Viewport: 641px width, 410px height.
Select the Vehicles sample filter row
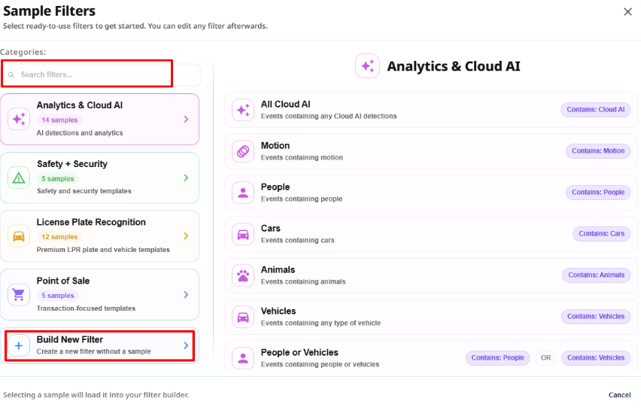click(x=431, y=317)
